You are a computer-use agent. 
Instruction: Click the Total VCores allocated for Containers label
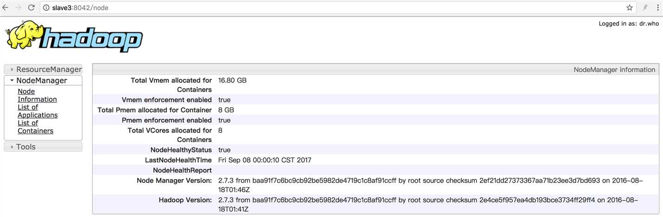(170, 135)
